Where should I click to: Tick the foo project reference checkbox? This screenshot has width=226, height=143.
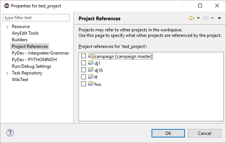pos(83,84)
